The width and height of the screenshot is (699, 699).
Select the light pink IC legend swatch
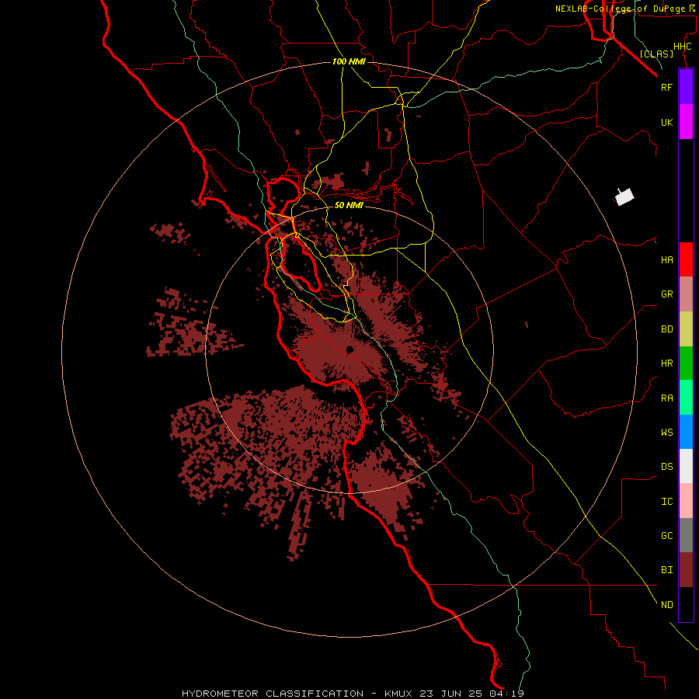(x=686, y=501)
